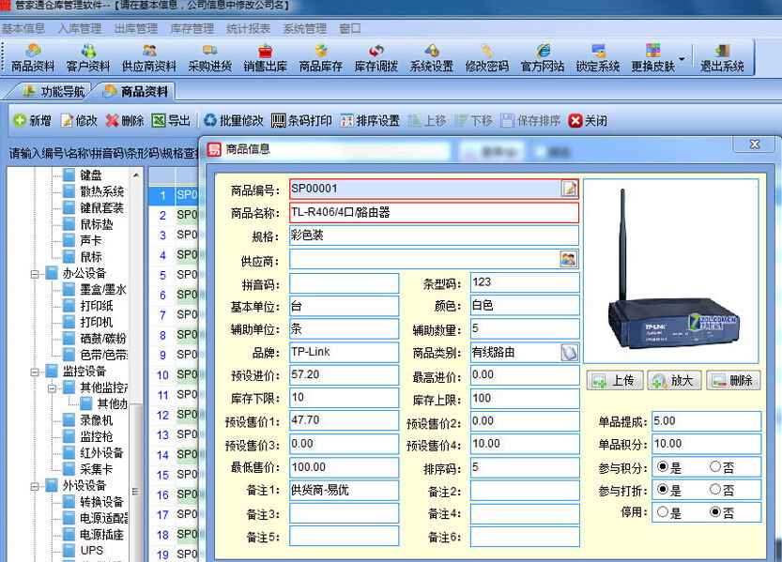This screenshot has height=562, width=782.
Task: Select 否 for 参与打折
Action: coord(715,489)
